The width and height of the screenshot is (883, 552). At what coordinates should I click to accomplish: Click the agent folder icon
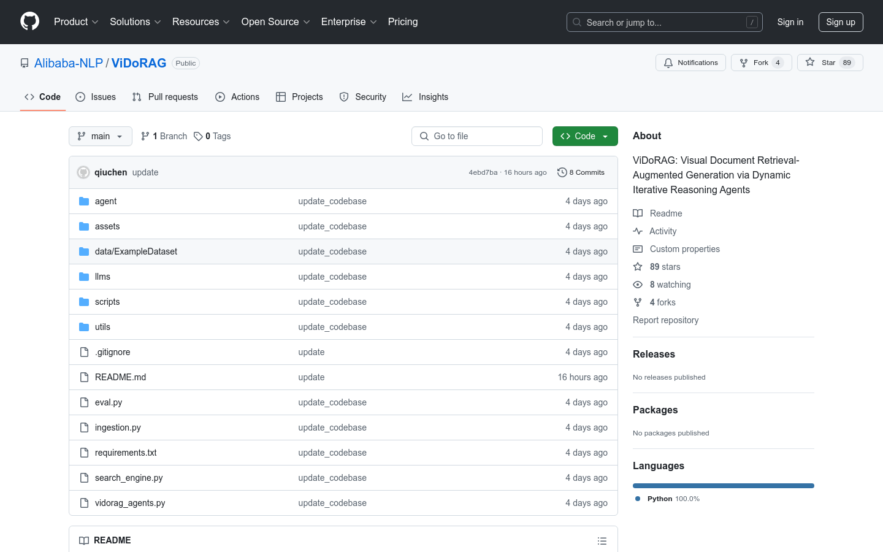point(84,201)
